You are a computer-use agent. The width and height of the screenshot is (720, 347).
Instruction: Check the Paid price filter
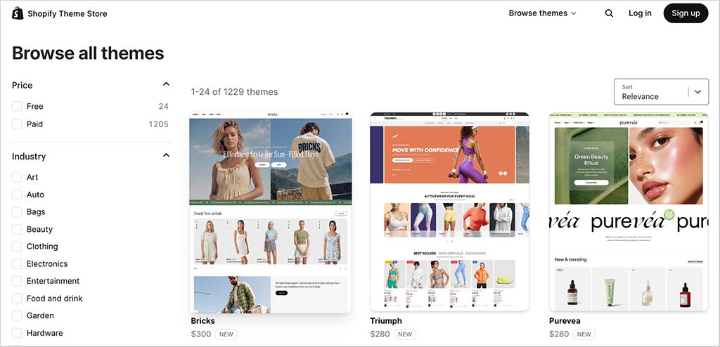click(x=17, y=124)
